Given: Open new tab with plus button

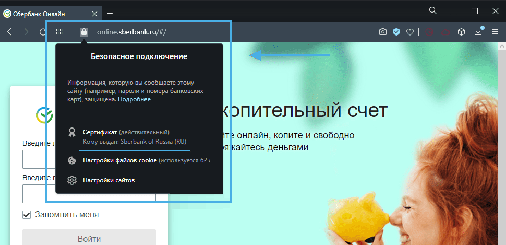Looking at the screenshot, I should tap(110, 13).
